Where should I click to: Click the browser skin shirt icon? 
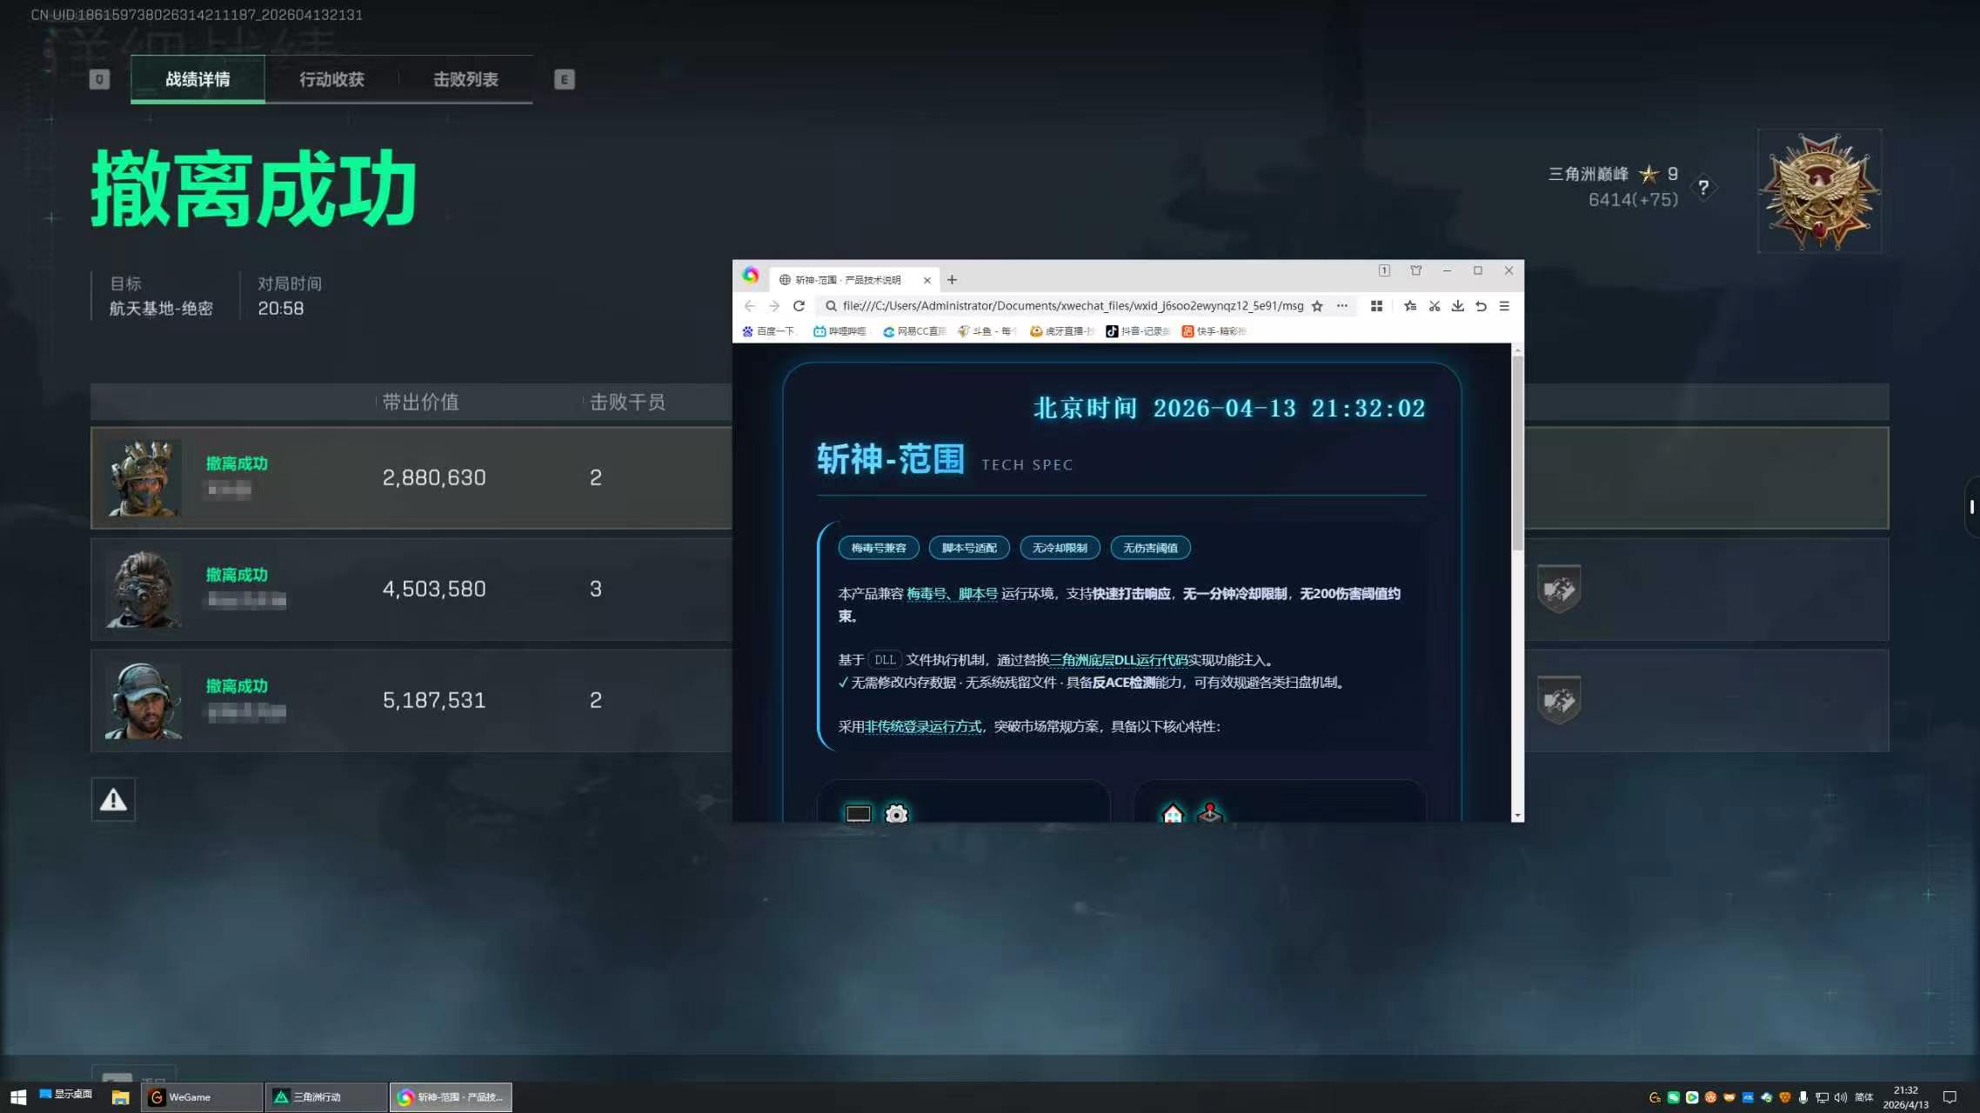[1416, 270]
